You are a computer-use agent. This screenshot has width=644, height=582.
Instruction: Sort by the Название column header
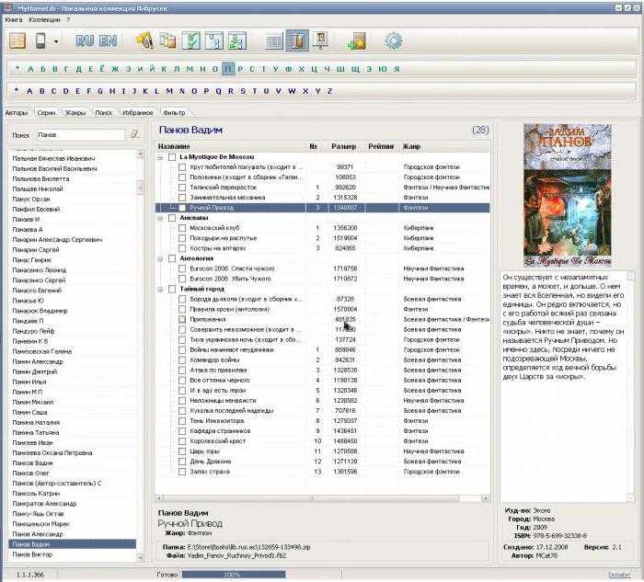tap(174, 146)
